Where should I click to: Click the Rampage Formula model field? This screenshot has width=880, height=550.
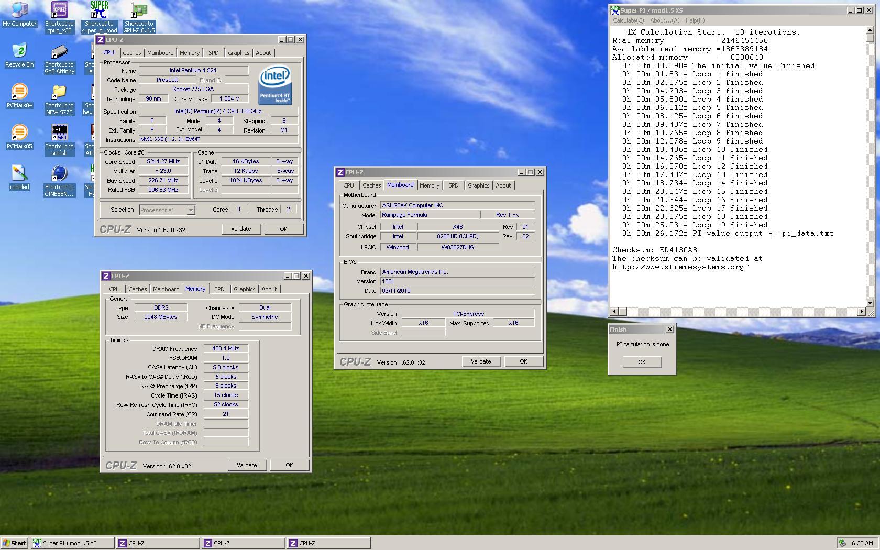pyautogui.click(x=430, y=215)
